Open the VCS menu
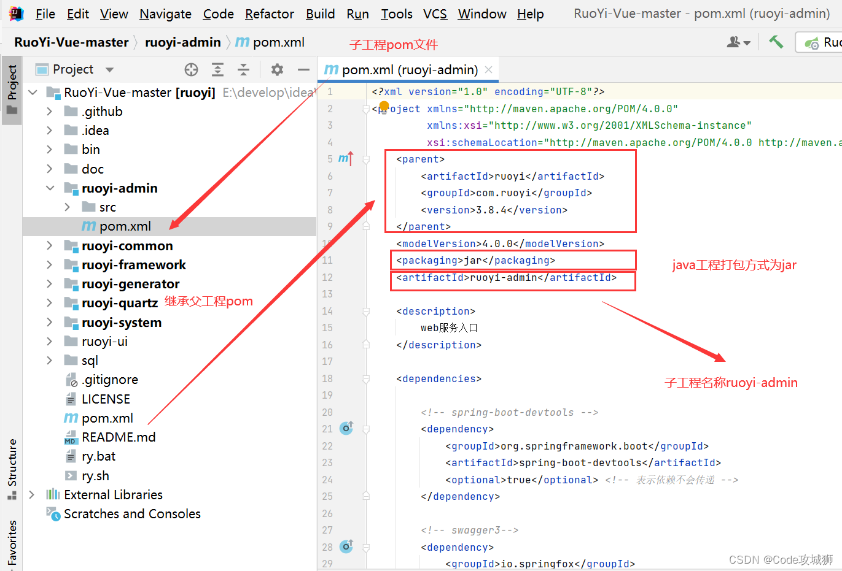This screenshot has height=571, width=842. pyautogui.click(x=435, y=13)
